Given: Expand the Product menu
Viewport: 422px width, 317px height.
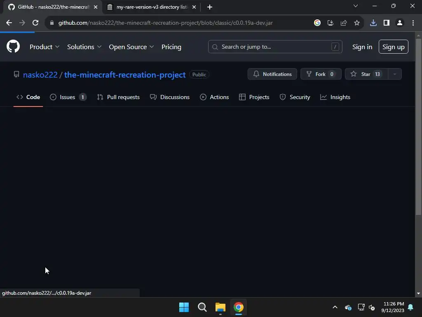Looking at the screenshot, I should 45,47.
